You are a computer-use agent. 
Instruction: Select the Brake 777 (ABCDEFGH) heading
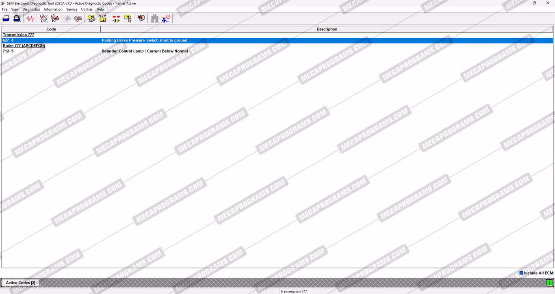pos(24,46)
